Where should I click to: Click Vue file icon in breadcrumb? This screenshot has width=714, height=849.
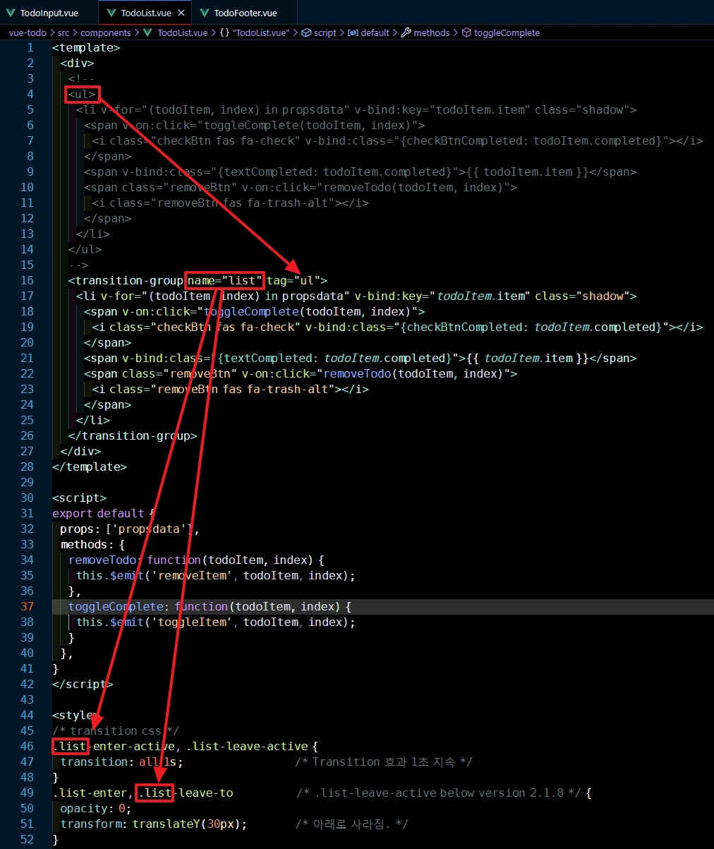147,32
